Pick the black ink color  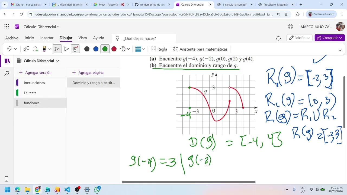tap(87, 49)
